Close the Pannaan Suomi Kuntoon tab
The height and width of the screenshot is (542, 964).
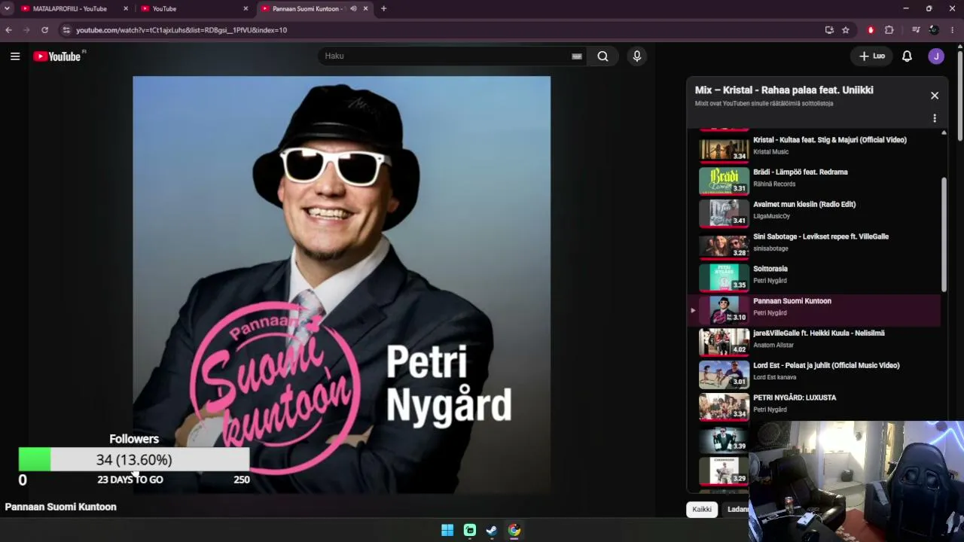[x=366, y=8]
